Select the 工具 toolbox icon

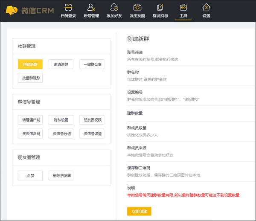point(183,7)
